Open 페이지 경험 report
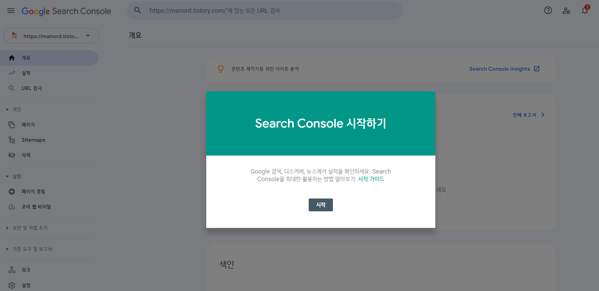The image size is (599, 291). pyautogui.click(x=49, y=192)
